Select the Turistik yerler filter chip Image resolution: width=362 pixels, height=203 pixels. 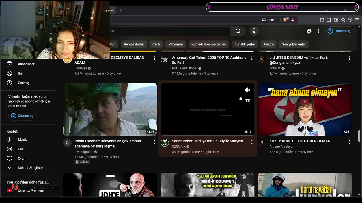(245, 44)
